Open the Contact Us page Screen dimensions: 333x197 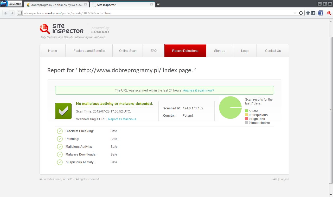[x=273, y=51]
